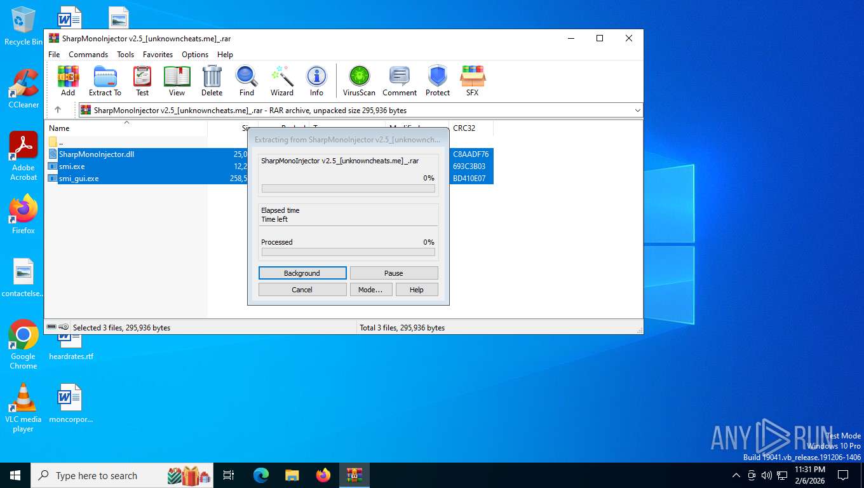Open VLC media player shortcut
This screenshot has height=488, width=864.
tap(24, 407)
